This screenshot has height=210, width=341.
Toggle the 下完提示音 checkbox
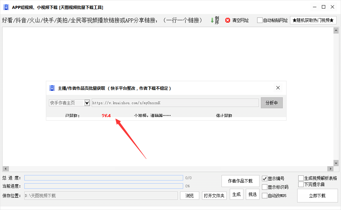(x=301, y=184)
